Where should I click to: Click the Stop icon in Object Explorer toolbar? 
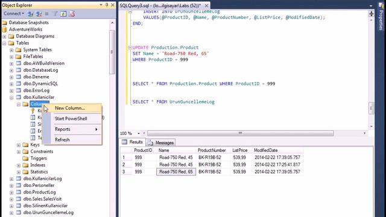pyautogui.click(x=47, y=14)
